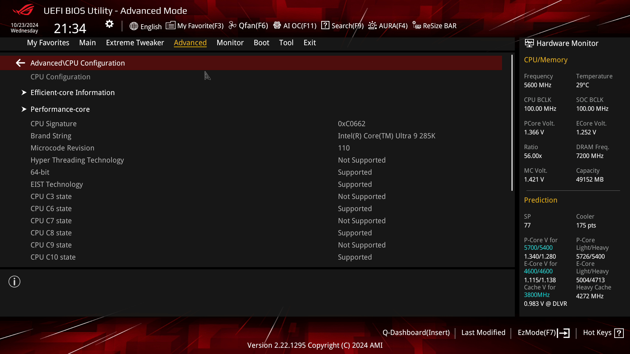This screenshot has width=630, height=354.
Task: Click back arrow to CPU Configuration
Action: point(20,63)
